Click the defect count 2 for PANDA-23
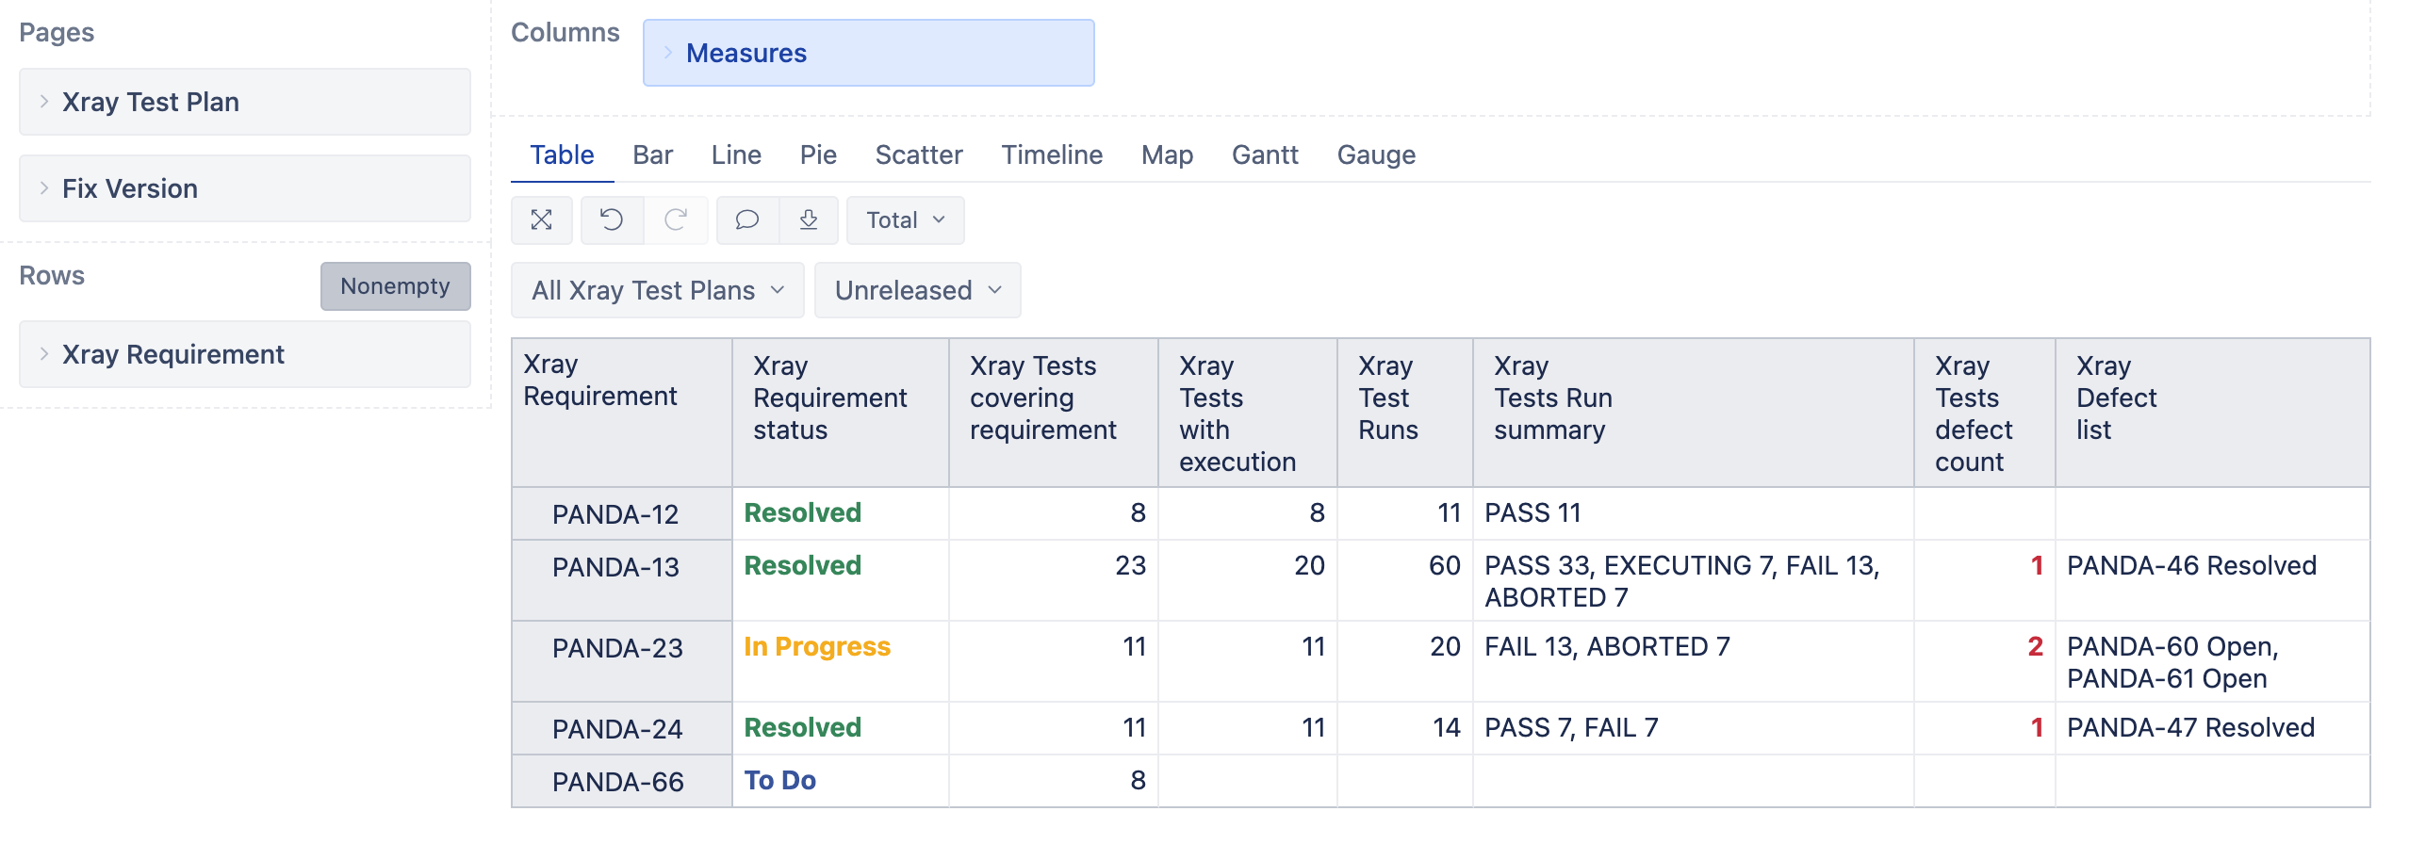 [1985, 661]
